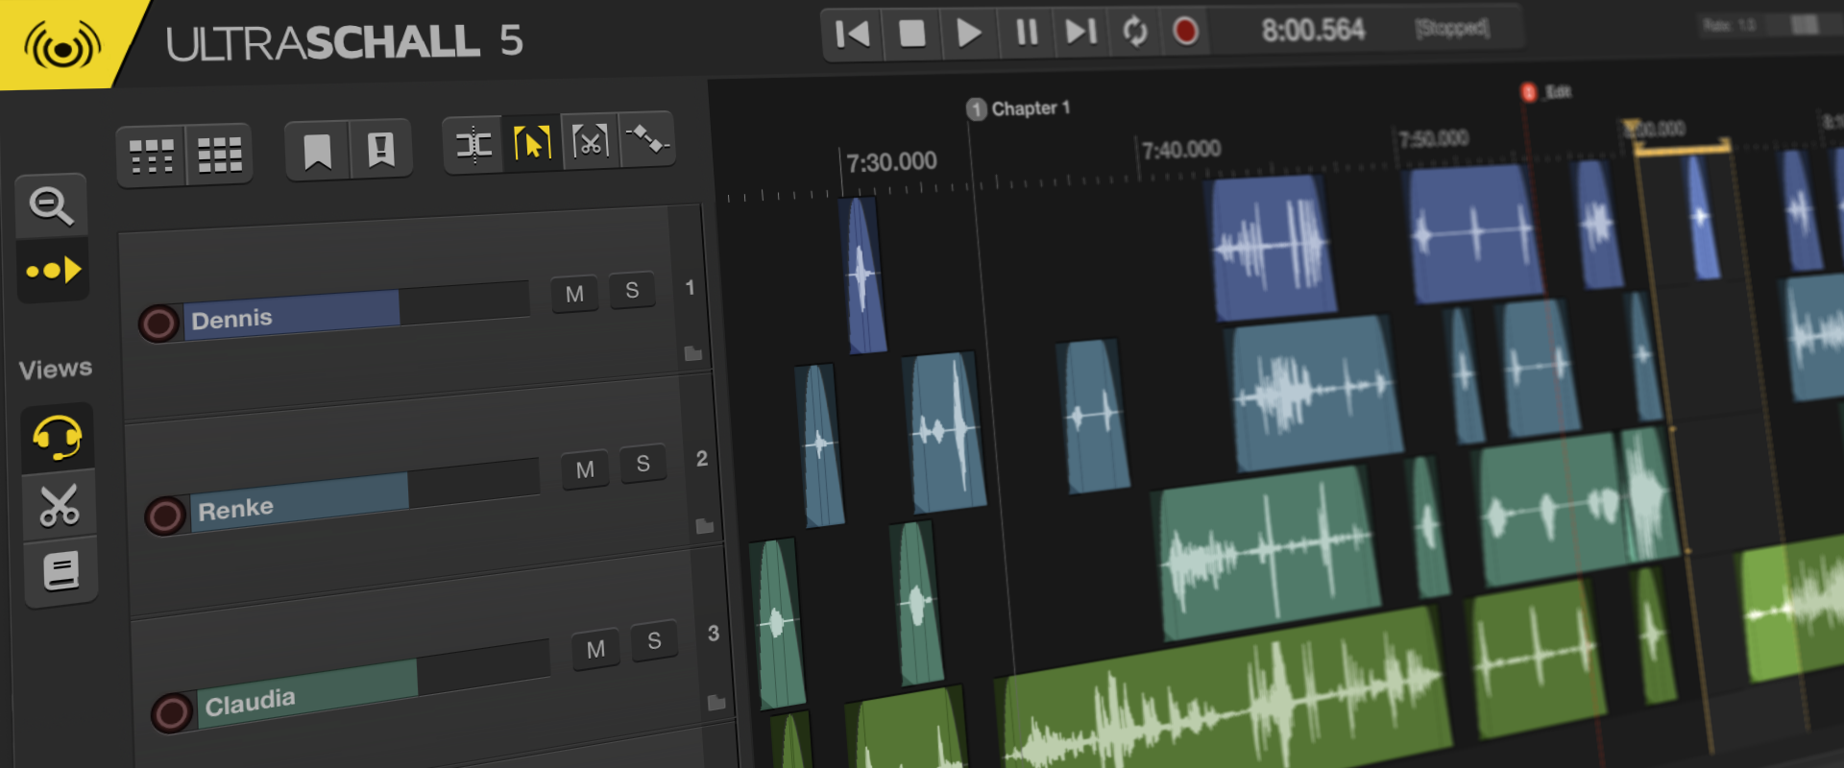Screen dimensions: 1844x768
Task: Select track number 2 label
Action: (702, 459)
